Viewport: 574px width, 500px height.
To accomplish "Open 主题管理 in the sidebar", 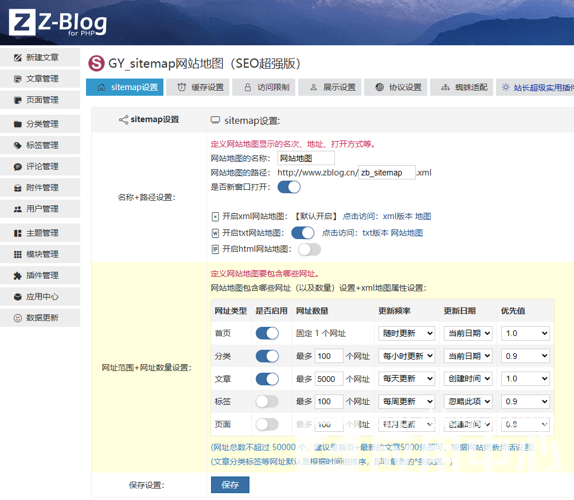I will point(40,233).
